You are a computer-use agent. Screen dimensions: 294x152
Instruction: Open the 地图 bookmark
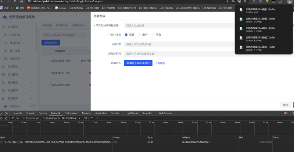[x=20, y=8]
